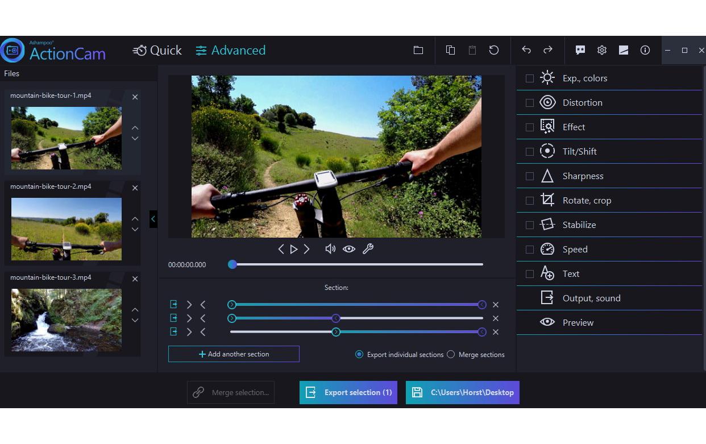Select the mountain-bike-tour-3.mp4 waterfall thumbnail
Screen dimensions: 706x444
[x=67, y=319]
